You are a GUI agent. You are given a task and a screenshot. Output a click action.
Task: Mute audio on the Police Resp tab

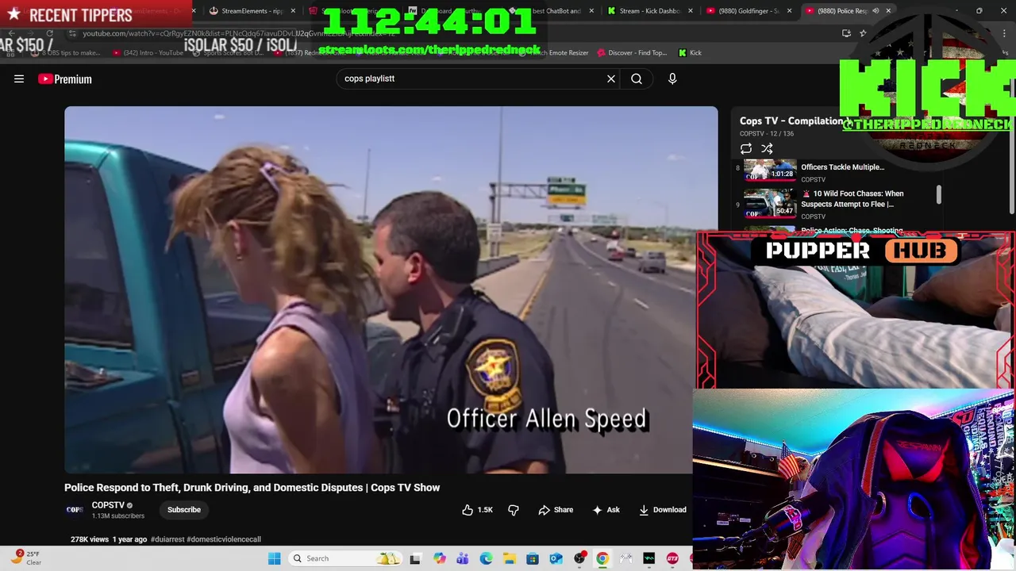tap(876, 11)
